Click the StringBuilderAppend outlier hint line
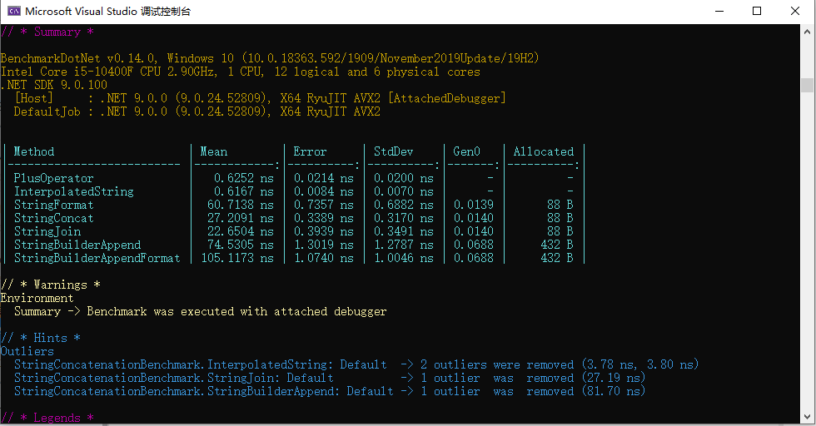 (330, 391)
